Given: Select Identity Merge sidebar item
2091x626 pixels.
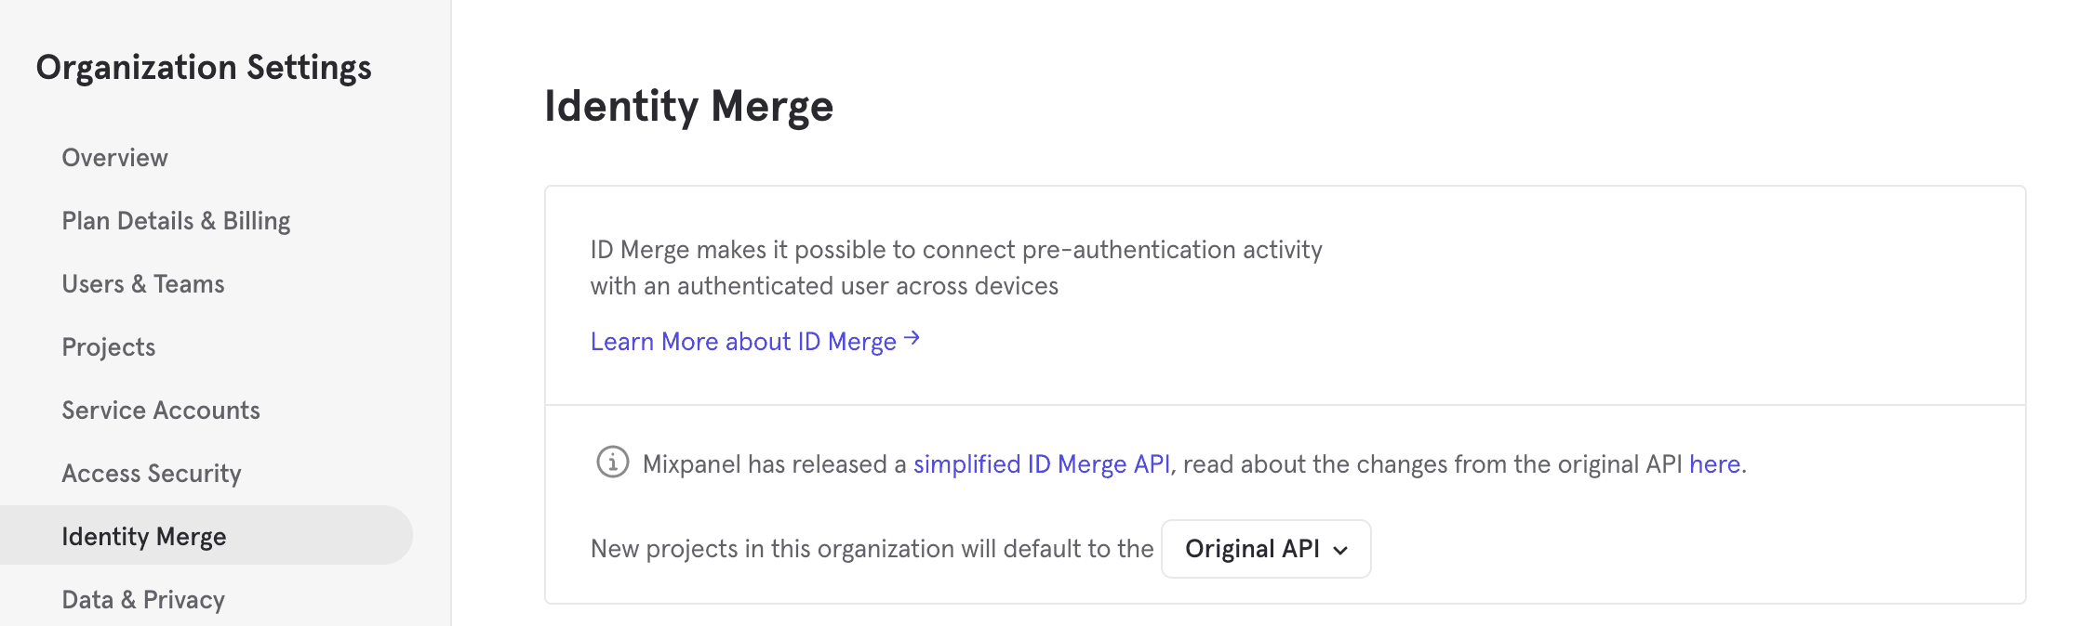Looking at the screenshot, I should pos(144,537).
